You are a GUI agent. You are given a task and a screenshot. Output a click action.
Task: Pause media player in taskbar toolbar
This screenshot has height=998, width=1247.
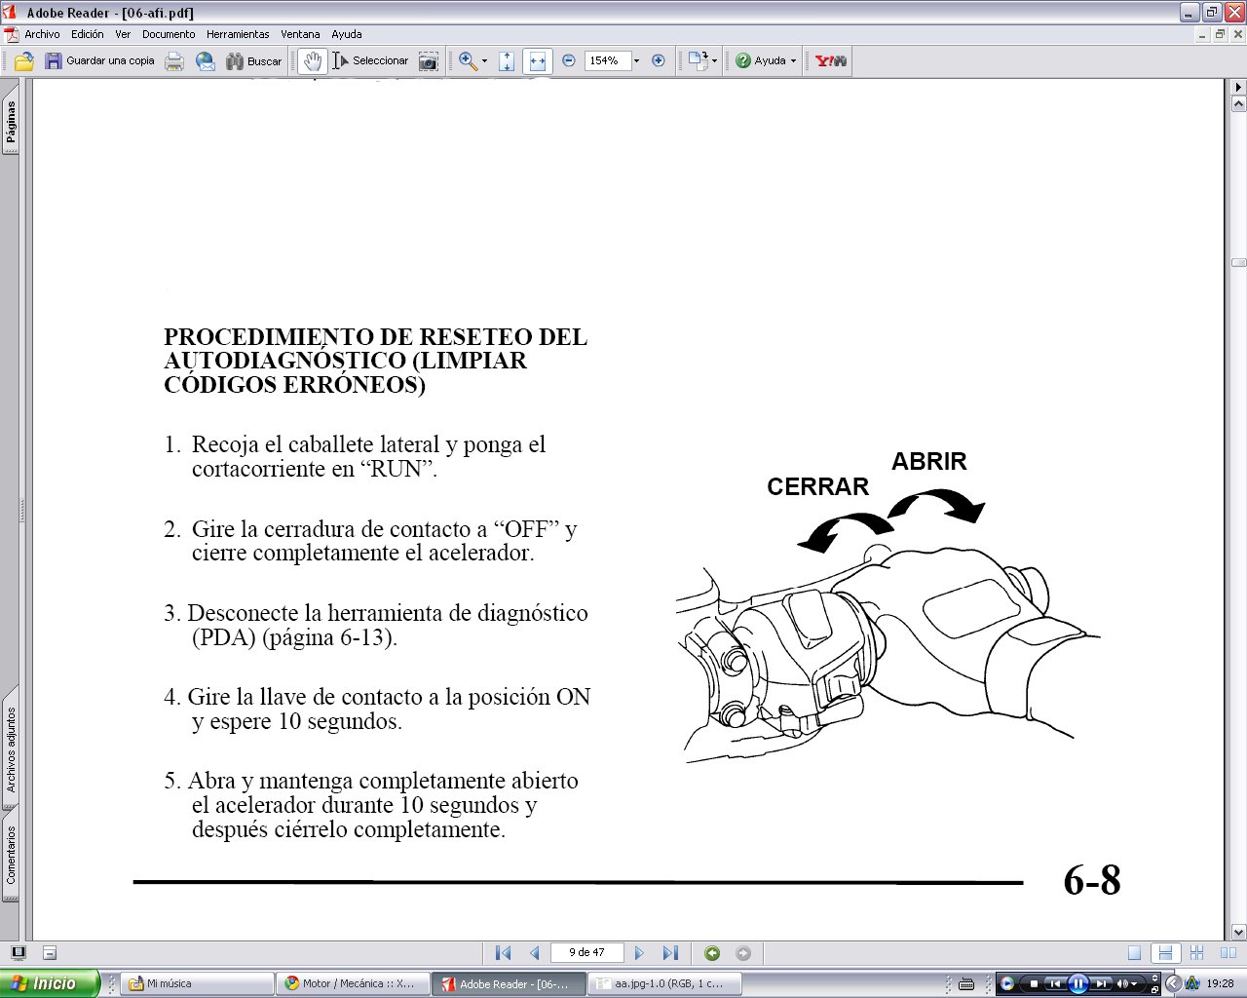1077,983
